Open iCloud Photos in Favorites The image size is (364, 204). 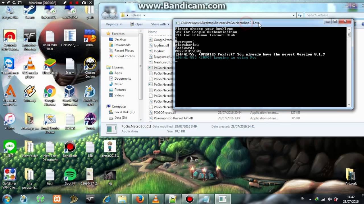pos(122,56)
